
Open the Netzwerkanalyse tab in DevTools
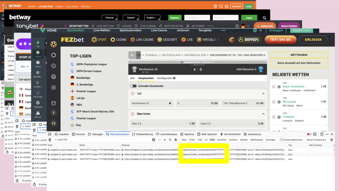click(x=118, y=134)
